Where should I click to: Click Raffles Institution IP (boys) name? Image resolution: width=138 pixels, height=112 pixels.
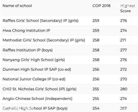28,50
